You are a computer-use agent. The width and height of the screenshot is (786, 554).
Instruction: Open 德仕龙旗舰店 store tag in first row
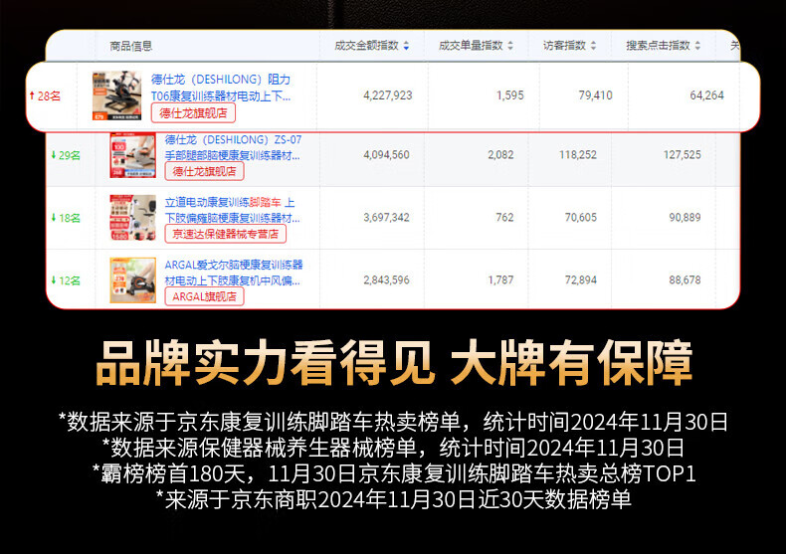click(194, 113)
